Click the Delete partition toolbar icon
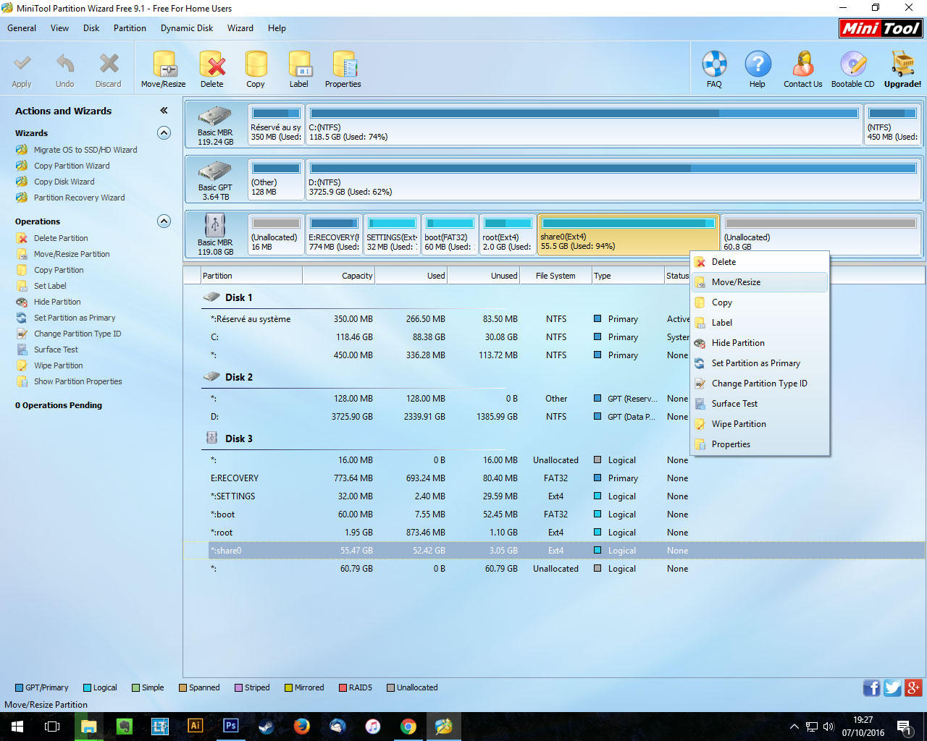Screen dimensions: 927x741 point(212,69)
